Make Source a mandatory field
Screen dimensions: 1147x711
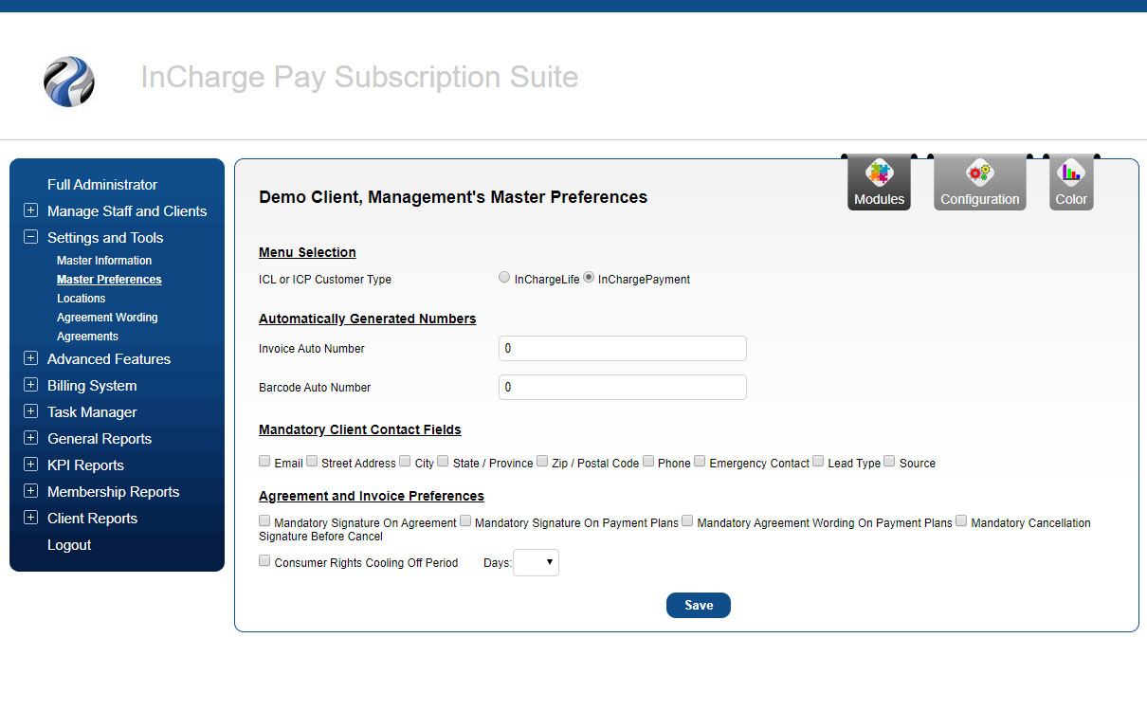[889, 462]
